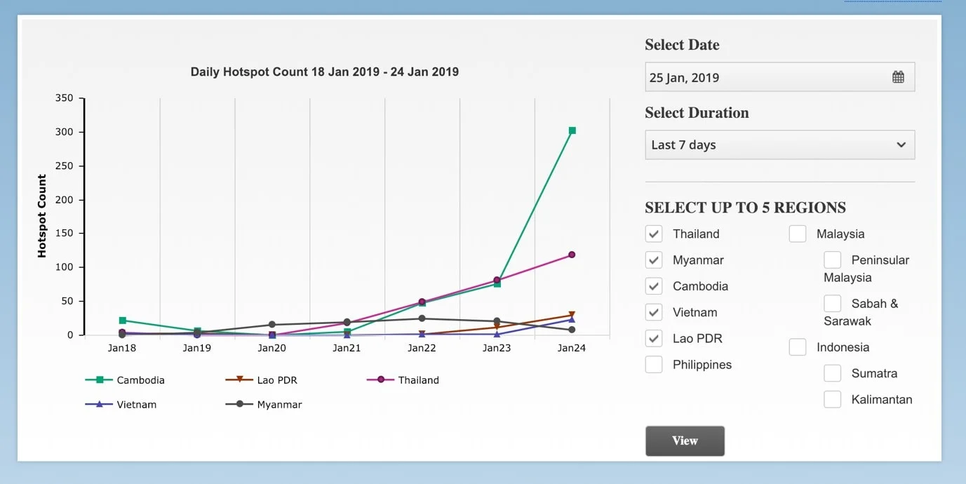Select the Kalimantan checkbox
966x484 pixels.
tap(832, 400)
